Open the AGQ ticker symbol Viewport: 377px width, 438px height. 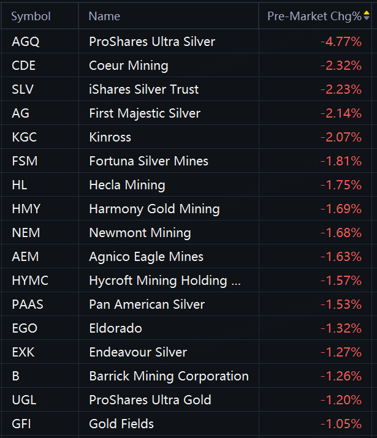click(x=26, y=42)
